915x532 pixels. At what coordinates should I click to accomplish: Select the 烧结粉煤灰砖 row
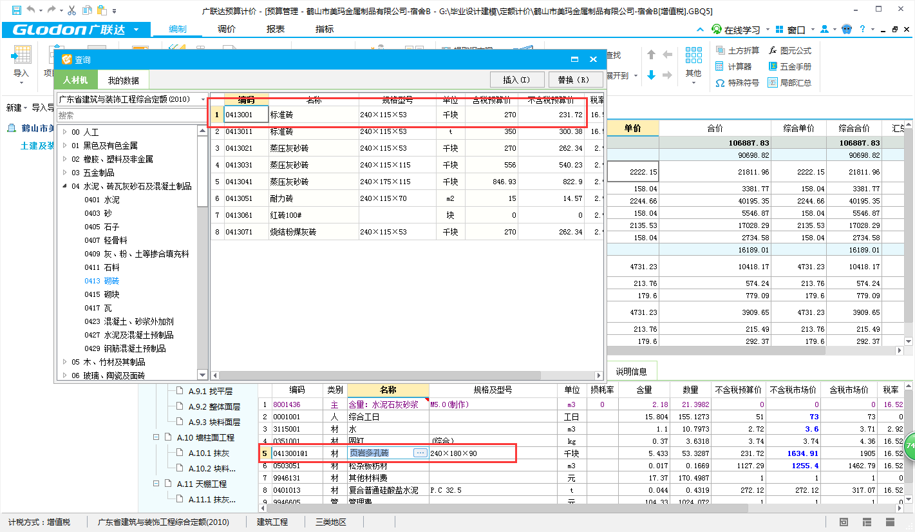coord(408,232)
